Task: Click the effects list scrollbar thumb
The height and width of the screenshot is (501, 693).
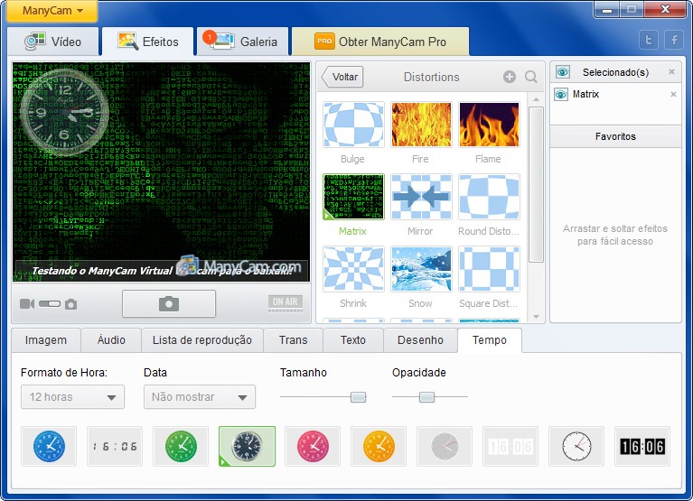Action: click(x=536, y=184)
